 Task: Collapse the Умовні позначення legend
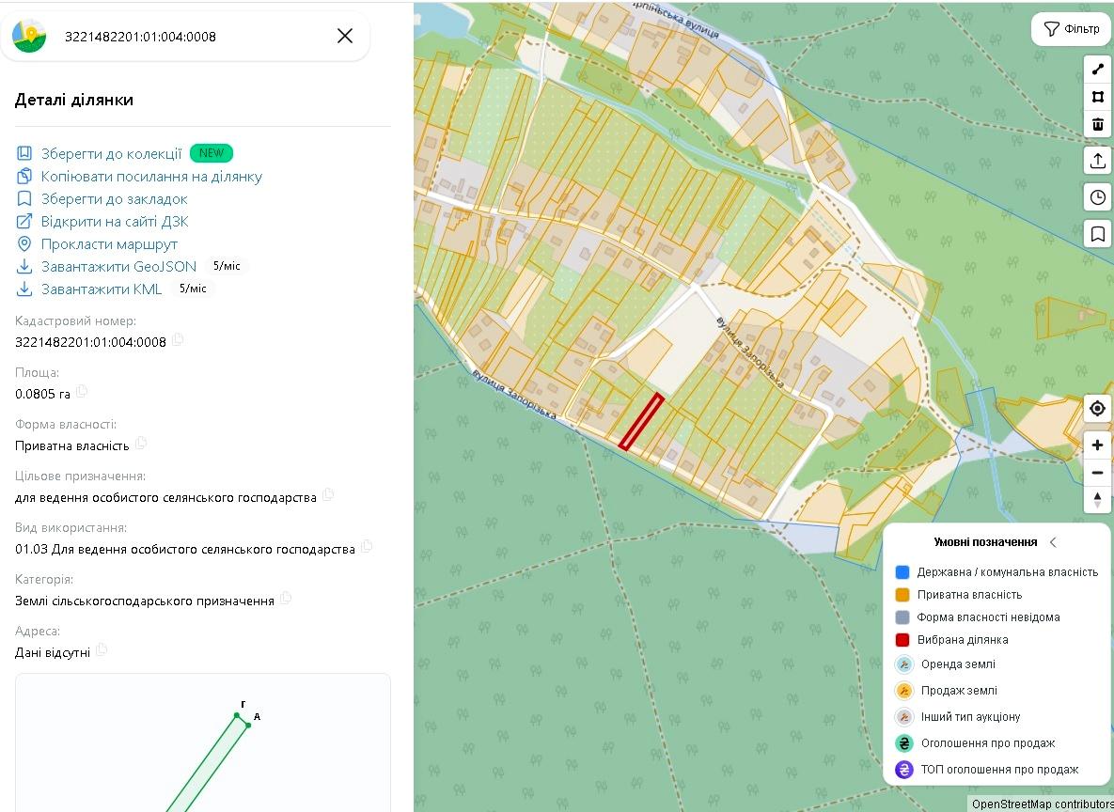click(1053, 542)
